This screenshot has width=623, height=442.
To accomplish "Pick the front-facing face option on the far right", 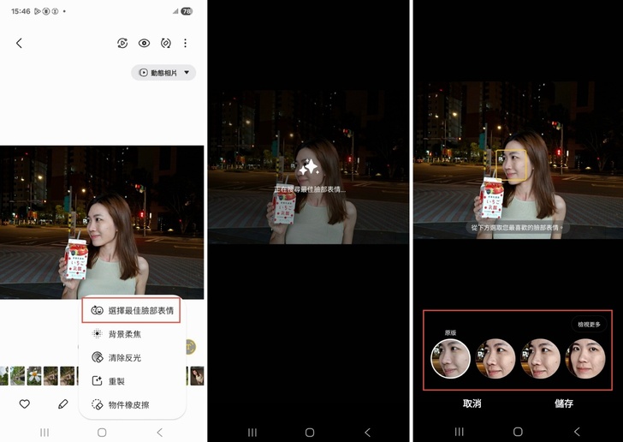I will point(586,359).
